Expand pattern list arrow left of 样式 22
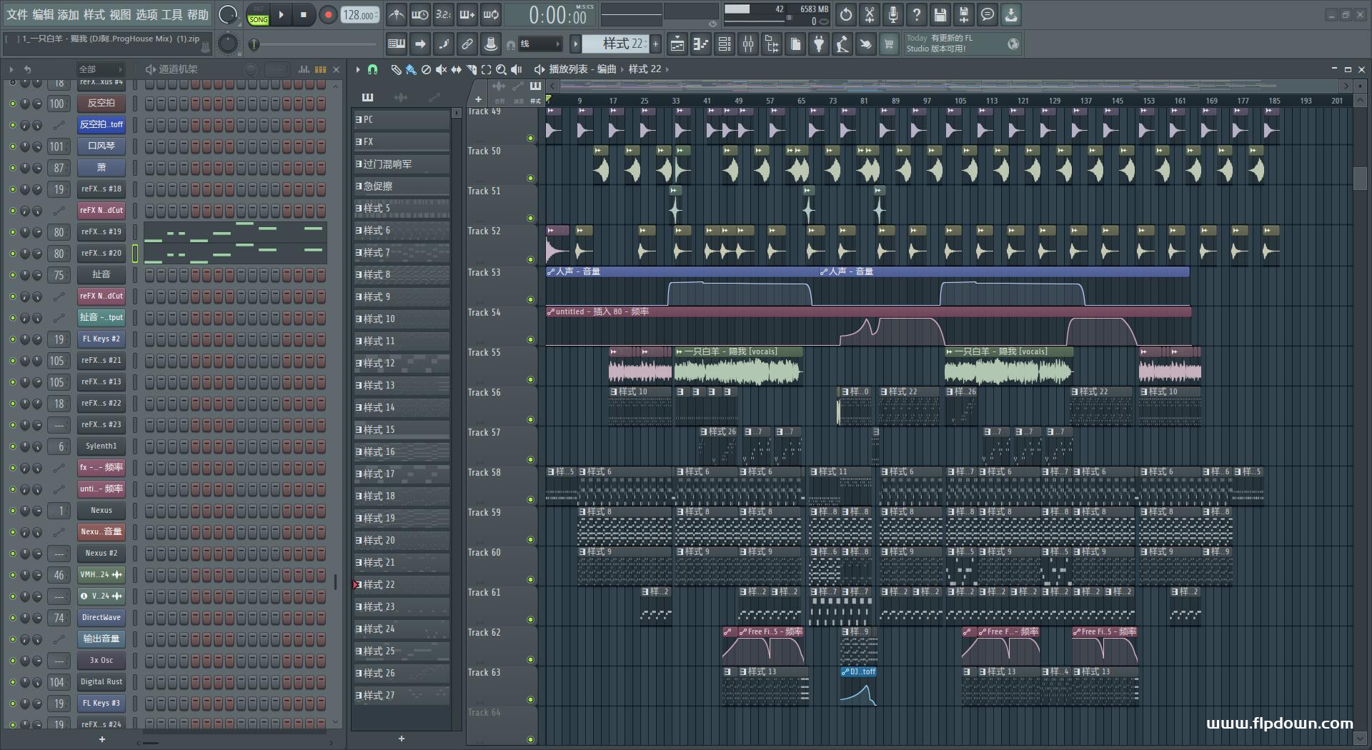Screen dimensions: 1372x750 click(575, 44)
